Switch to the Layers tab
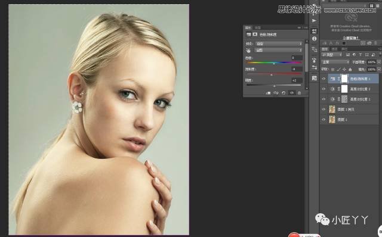Screen dimensions: 382x237 tap(325, 49)
